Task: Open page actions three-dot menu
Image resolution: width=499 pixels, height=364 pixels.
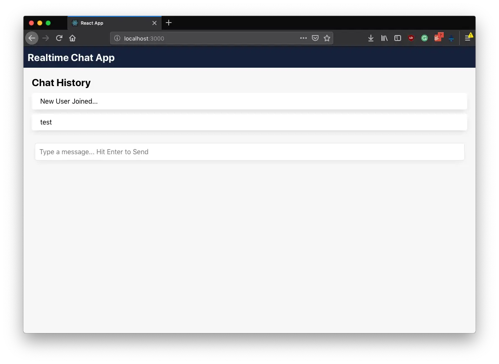Action: [303, 38]
